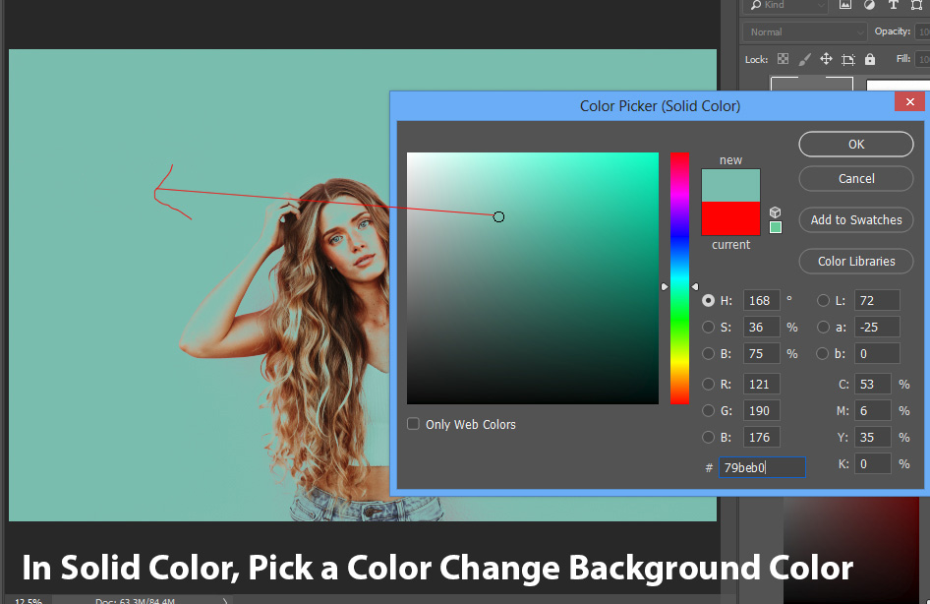The width and height of the screenshot is (930, 604).
Task: Lock image pixels using the brush icon
Action: pos(804,59)
